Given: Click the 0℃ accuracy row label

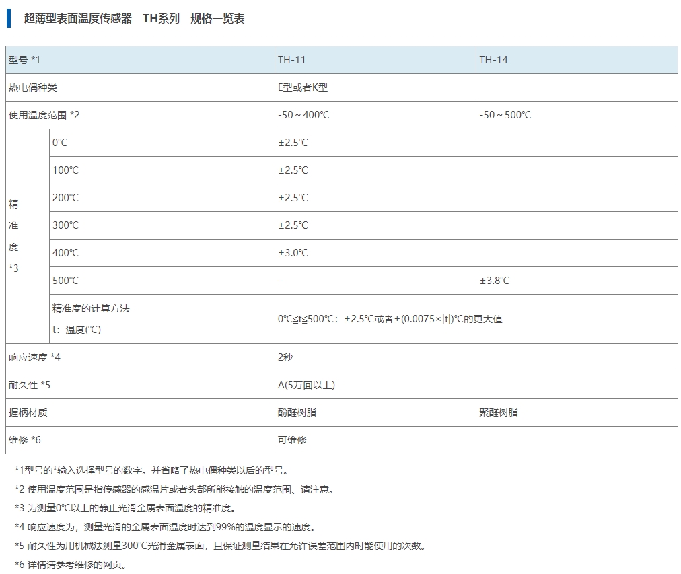Looking at the screenshot, I should [x=60, y=143].
